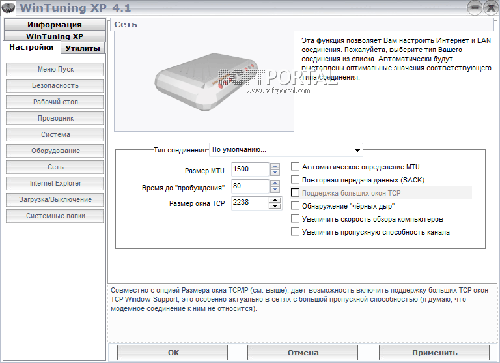
Task: Switch to the Утилиты tab
Action: click(x=83, y=48)
